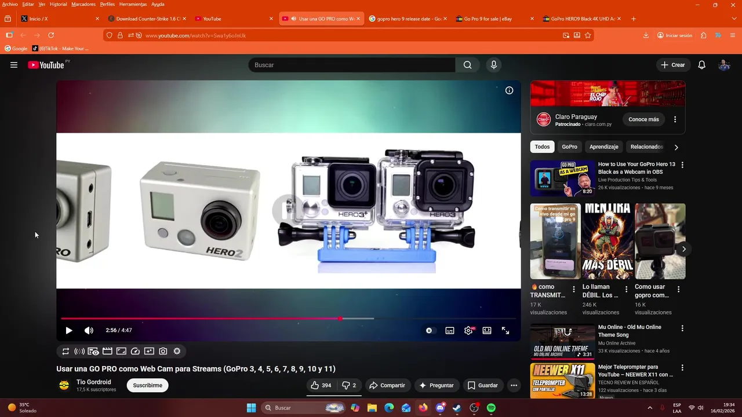Viewport: 742px width, 417px height.
Task: Open Claro Paraguay ad options menu
Action: [x=675, y=119]
